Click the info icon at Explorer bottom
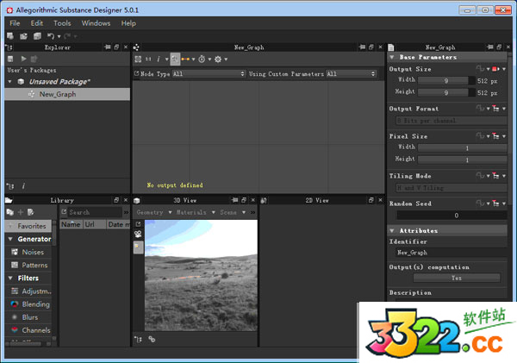The width and height of the screenshot is (517, 363). pos(23,186)
